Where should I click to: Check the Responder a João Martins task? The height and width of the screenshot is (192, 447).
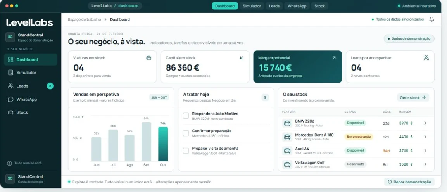click(x=186, y=116)
